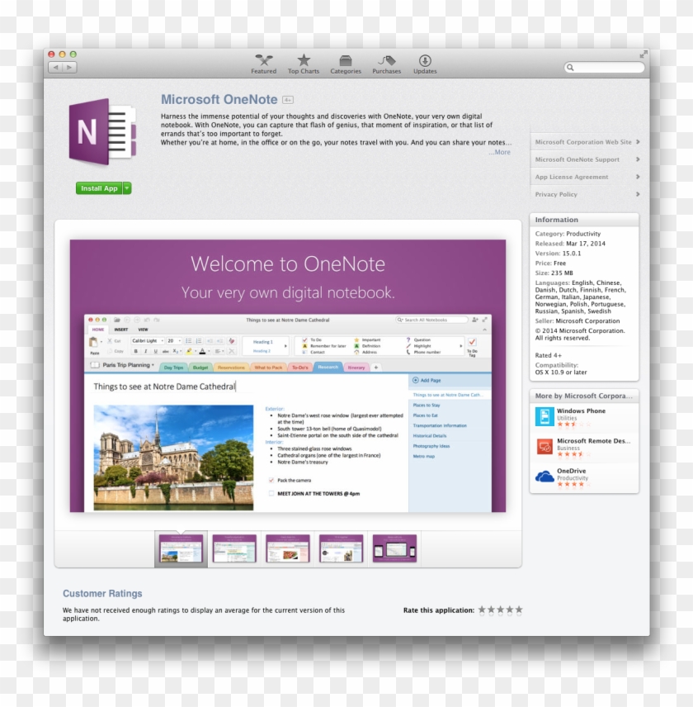Open the Privacy Policy link
The width and height of the screenshot is (693, 707).
click(x=587, y=194)
